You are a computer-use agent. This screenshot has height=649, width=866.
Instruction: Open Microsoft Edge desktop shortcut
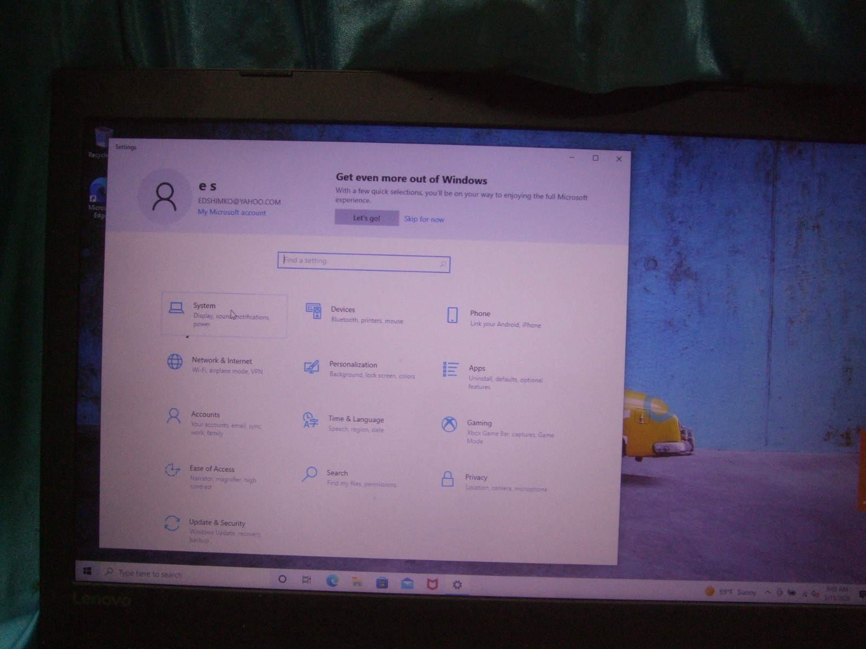(x=99, y=198)
